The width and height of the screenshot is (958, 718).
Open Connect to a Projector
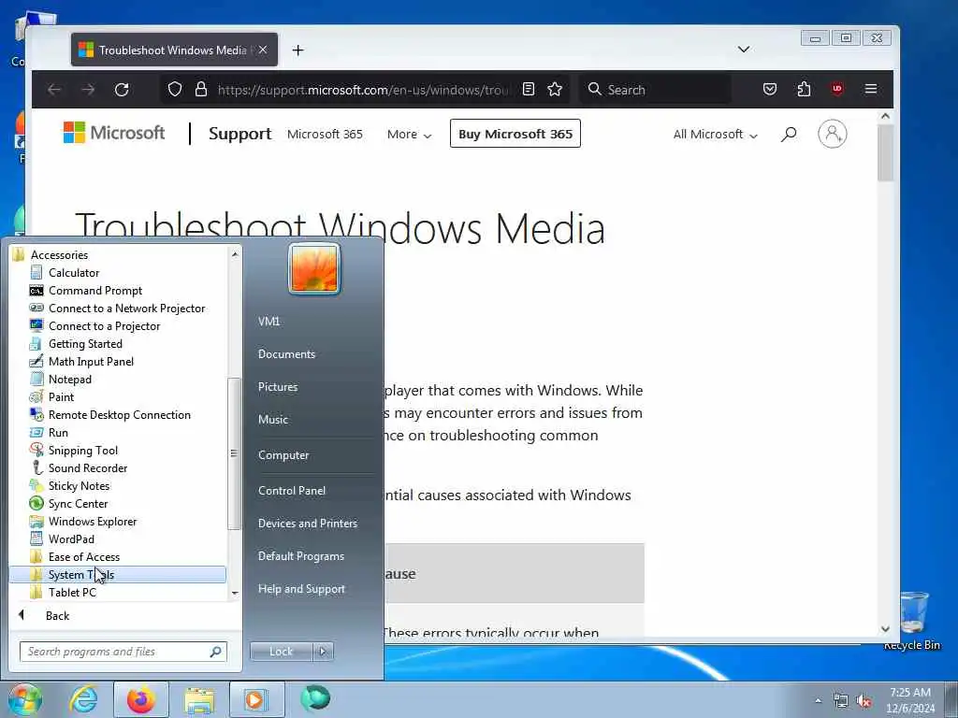[104, 326]
